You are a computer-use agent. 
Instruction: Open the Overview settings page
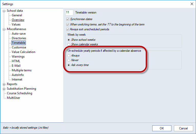pos(18,20)
